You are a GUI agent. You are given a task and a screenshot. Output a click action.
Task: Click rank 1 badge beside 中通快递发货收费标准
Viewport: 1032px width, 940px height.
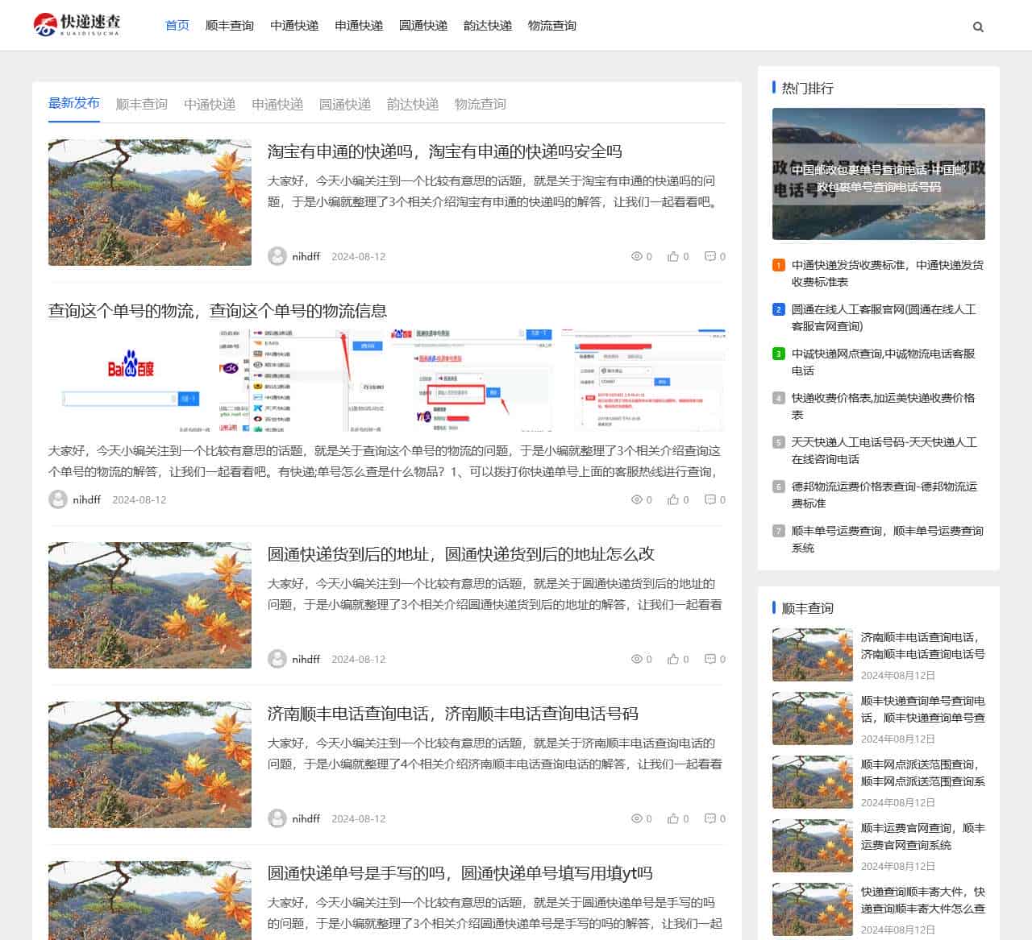click(778, 265)
